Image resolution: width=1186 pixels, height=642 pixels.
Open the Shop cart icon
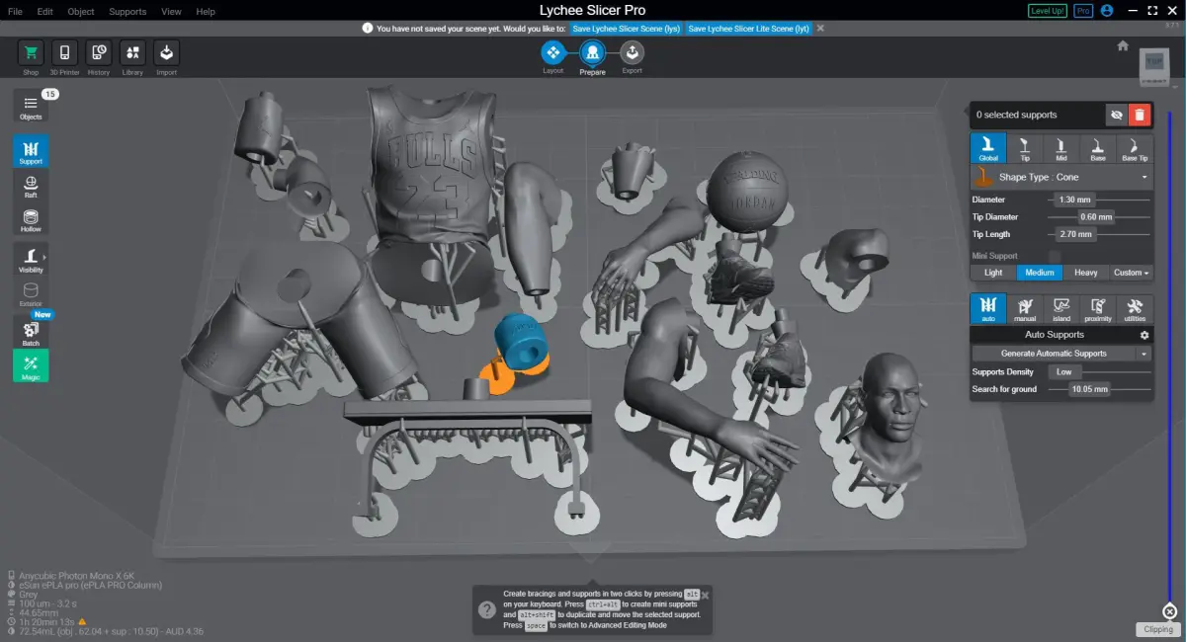tap(31, 53)
